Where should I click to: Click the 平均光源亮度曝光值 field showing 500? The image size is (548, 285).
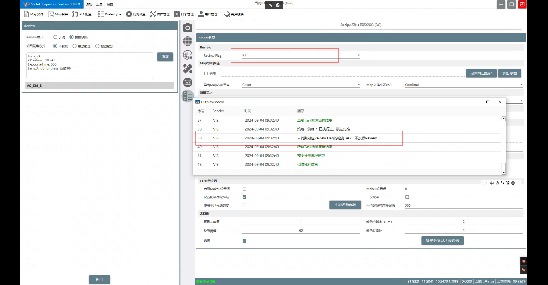(464, 205)
